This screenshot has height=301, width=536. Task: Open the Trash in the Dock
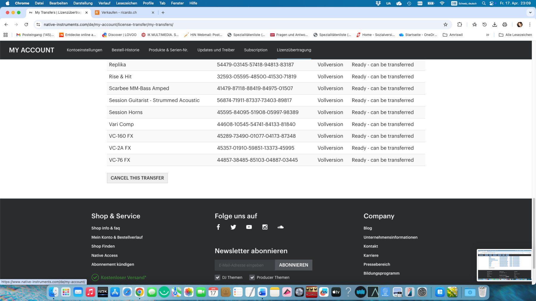[482, 292]
